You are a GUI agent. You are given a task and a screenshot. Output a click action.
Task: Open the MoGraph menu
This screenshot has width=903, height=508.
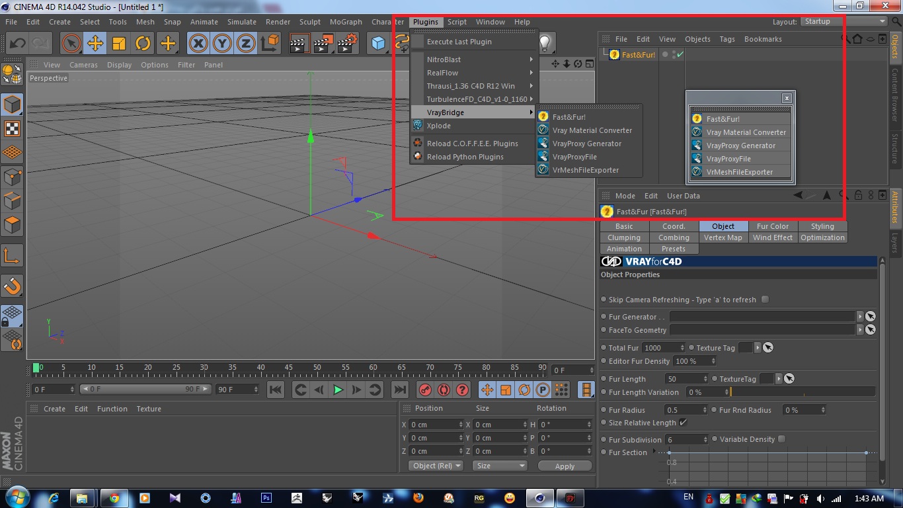(x=346, y=22)
